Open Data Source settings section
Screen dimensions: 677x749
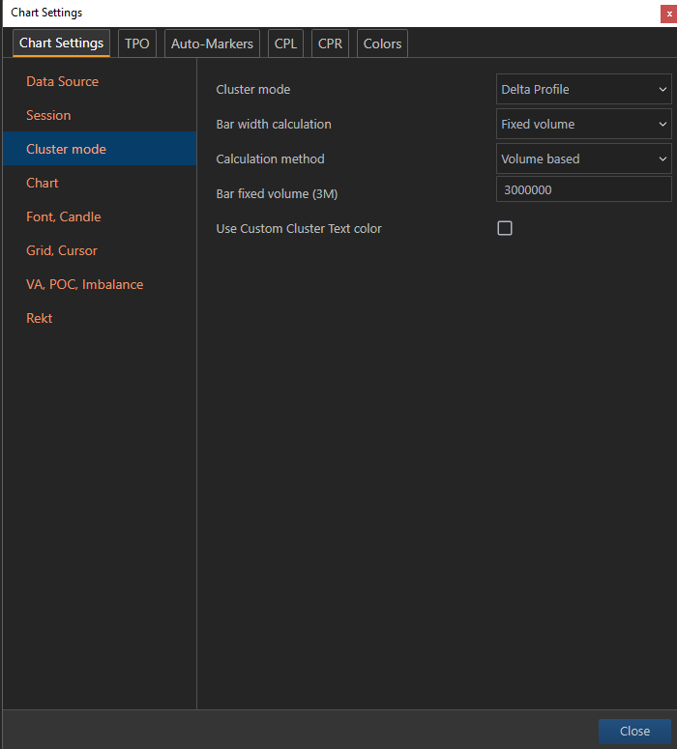[100, 81]
